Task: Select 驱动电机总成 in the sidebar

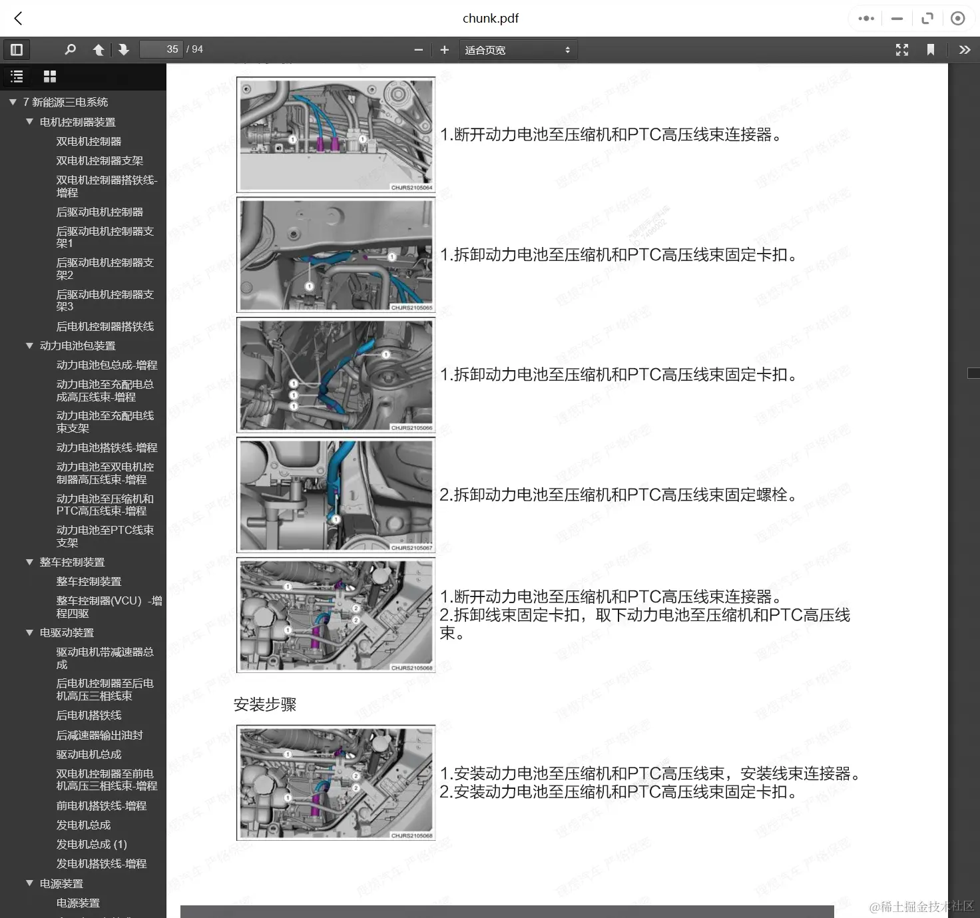Action: [x=89, y=754]
